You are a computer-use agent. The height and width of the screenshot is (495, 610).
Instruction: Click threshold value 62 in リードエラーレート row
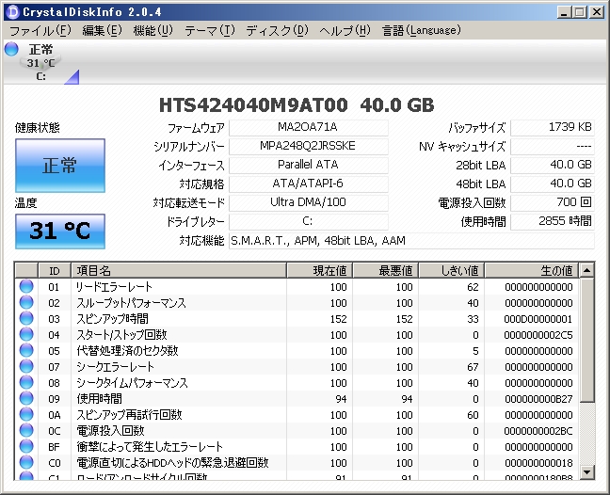tap(473, 287)
